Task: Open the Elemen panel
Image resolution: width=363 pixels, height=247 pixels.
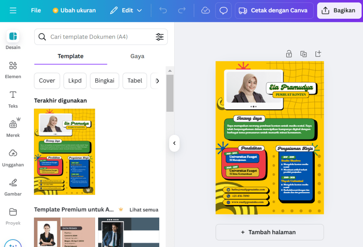Action: click(x=13, y=69)
